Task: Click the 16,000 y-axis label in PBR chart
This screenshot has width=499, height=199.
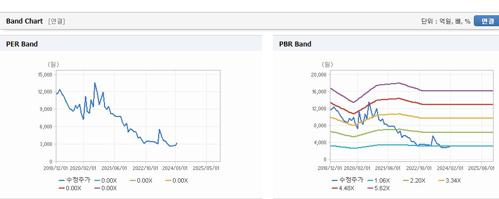Action: 318,91
